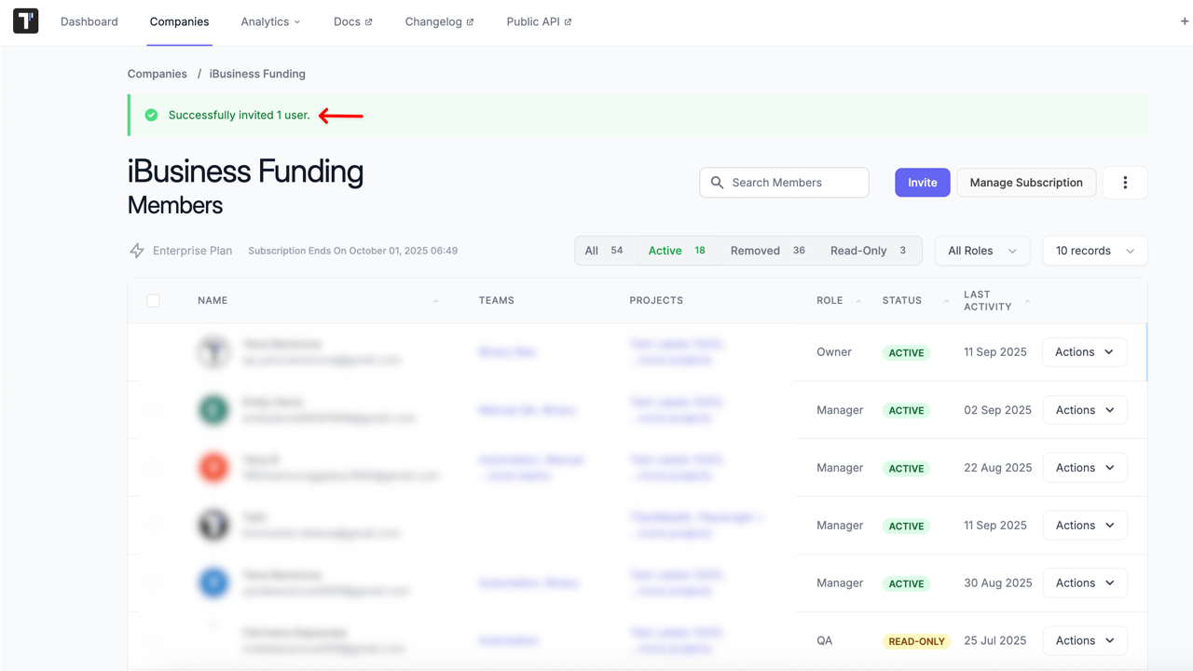Open the 10 records page-size dropdown
This screenshot has width=1193, height=671.
pos(1094,251)
